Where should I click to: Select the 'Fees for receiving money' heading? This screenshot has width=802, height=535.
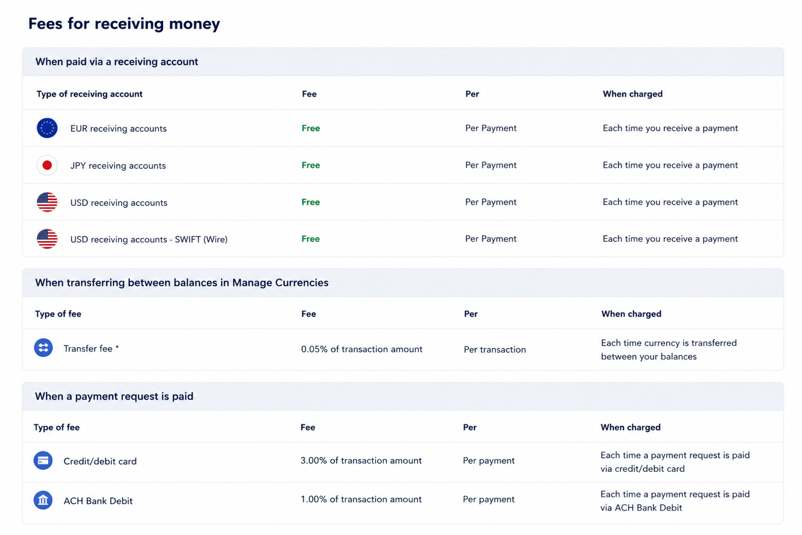[124, 24]
